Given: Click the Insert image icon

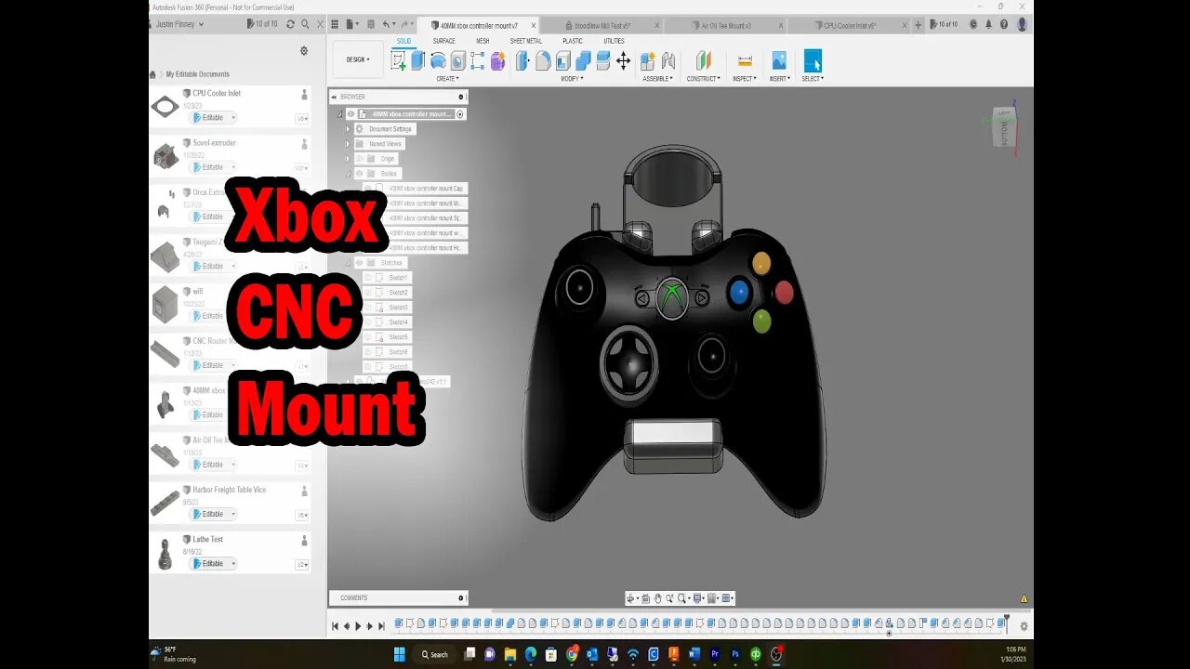Looking at the screenshot, I should coord(779,61).
